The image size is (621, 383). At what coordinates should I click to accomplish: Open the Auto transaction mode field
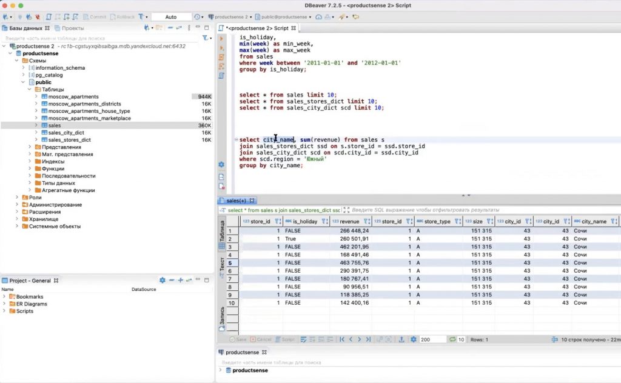171,17
